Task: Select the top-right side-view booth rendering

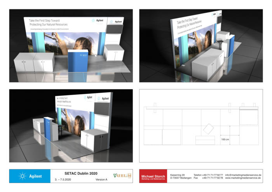Action: click(201, 45)
